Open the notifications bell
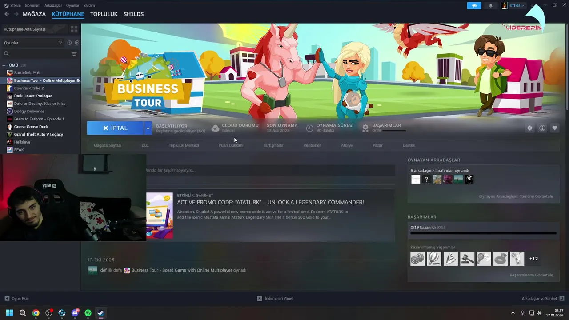This screenshot has height=320, width=569. (491, 6)
